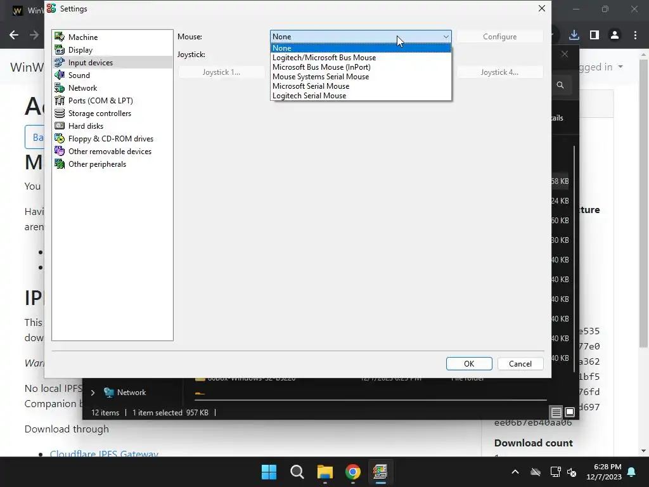Choose Logitech Serial Mouse
The height and width of the screenshot is (487, 649).
tap(361, 96)
